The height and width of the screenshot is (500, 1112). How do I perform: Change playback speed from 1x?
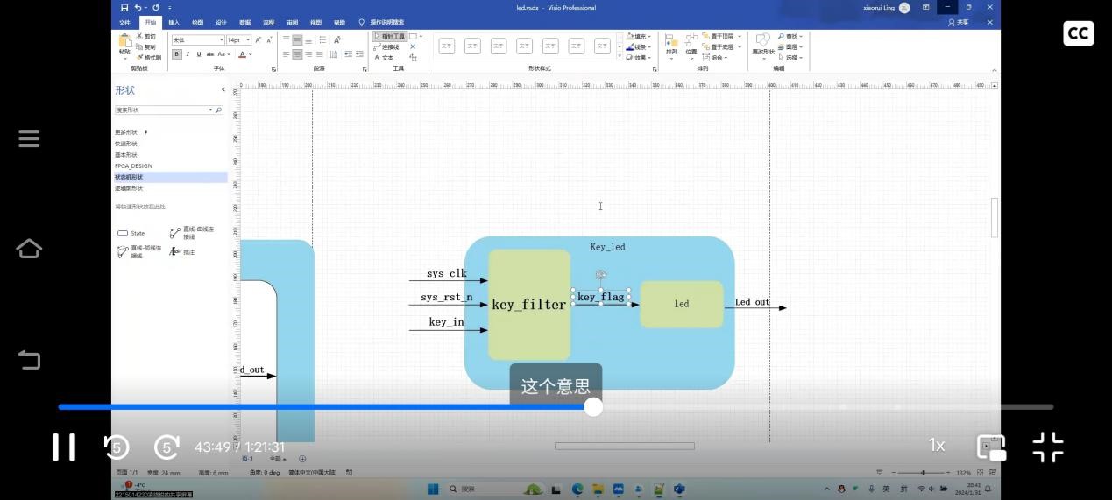coord(937,446)
